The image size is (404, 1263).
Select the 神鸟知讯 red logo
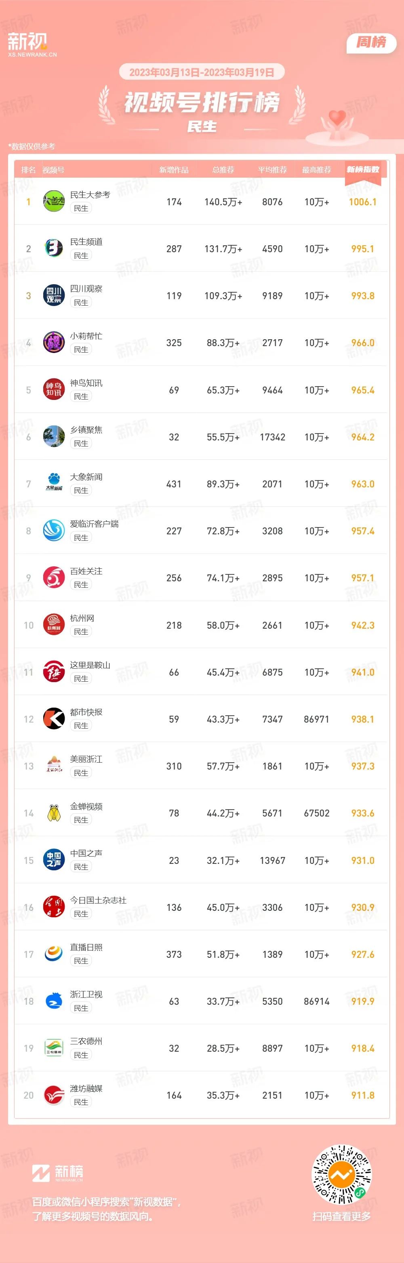pos(54,390)
